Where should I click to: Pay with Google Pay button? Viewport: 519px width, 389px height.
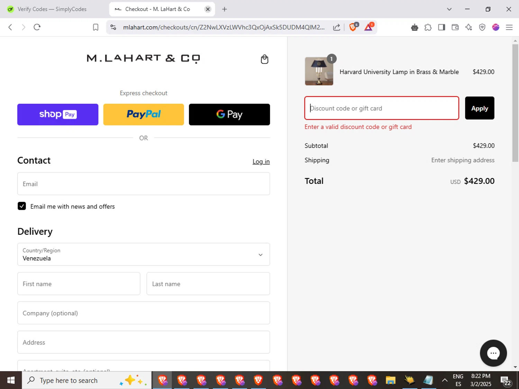(229, 114)
